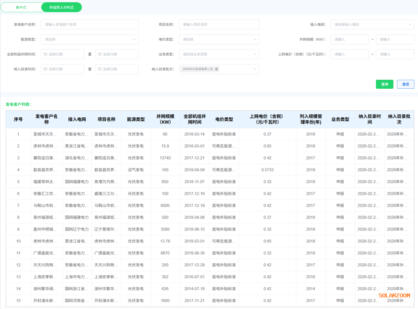Select table row 4 with 沼气发电
Screen dimensions: 418x309
coord(135,170)
